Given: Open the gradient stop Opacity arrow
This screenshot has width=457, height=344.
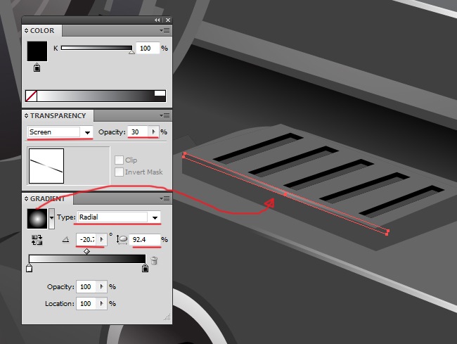Looking at the screenshot, I should pyautogui.click(x=102, y=287).
